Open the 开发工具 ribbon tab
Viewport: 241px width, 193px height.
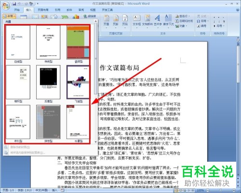[x=107, y=10]
